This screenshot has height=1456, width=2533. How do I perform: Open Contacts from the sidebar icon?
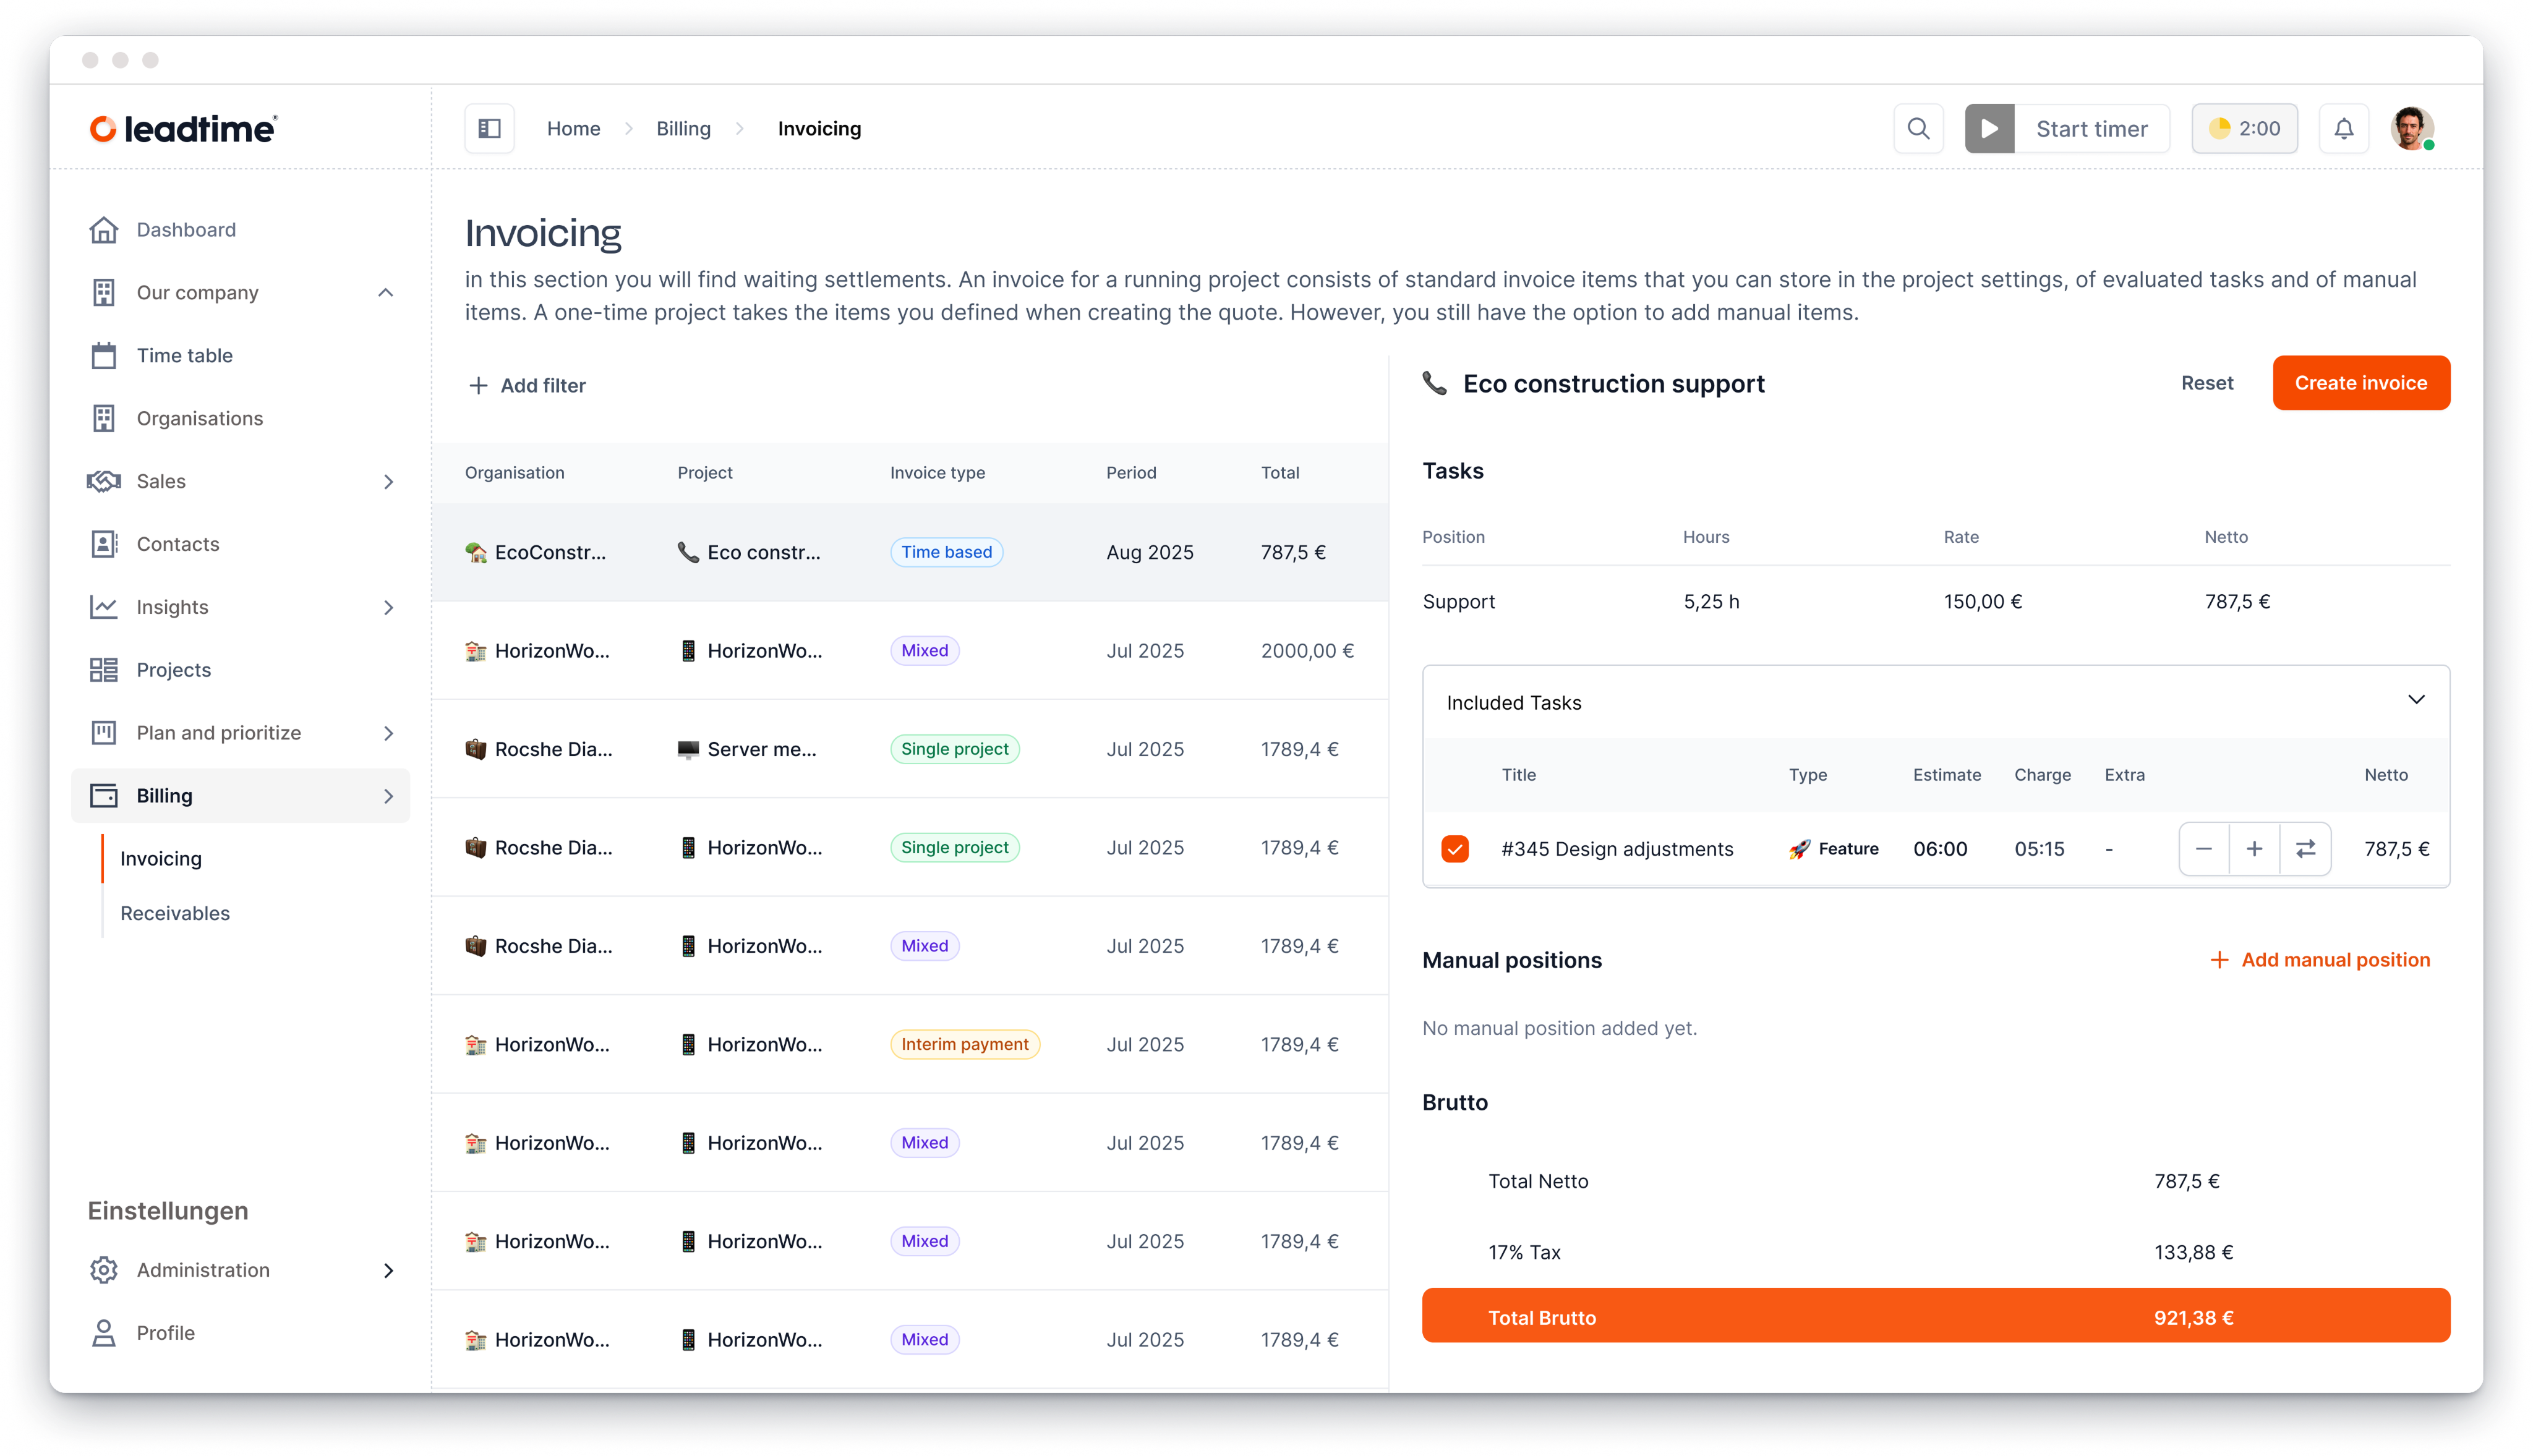tap(105, 543)
